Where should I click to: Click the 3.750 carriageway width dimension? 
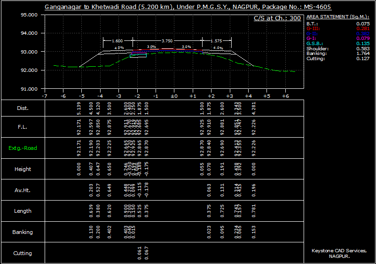click(167, 41)
